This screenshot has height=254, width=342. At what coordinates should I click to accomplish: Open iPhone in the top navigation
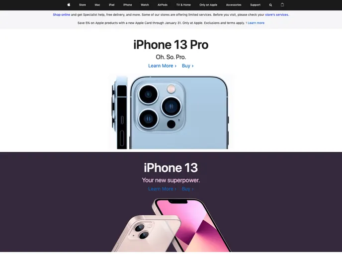click(128, 5)
